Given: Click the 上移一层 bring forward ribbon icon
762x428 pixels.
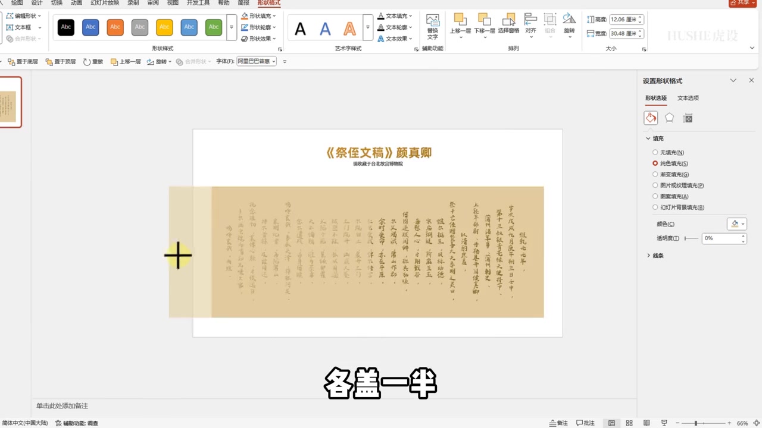Looking at the screenshot, I should pos(461,26).
